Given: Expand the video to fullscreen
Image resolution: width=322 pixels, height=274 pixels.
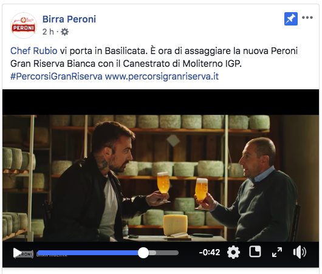Looking at the screenshot, I should 277,252.
